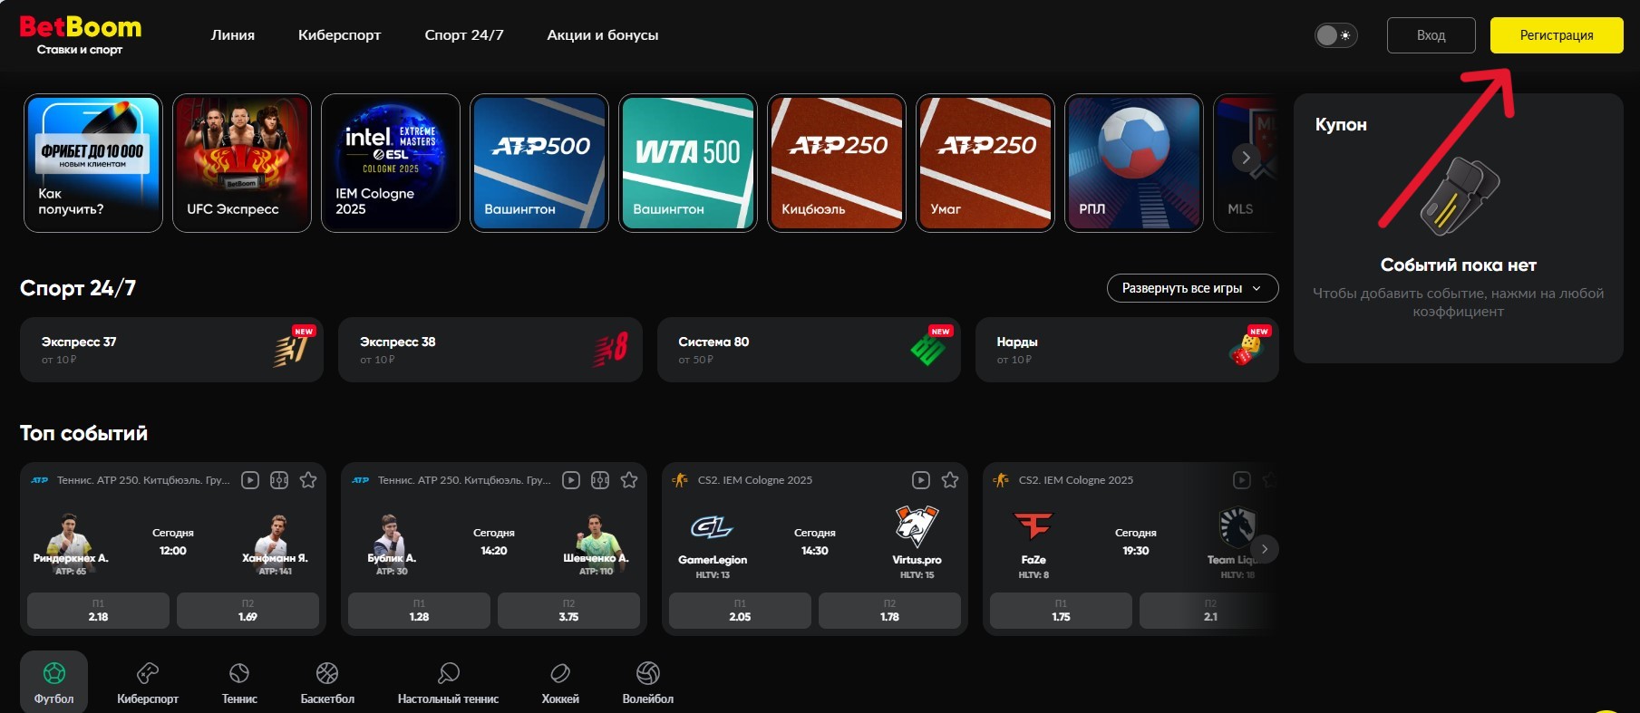Bet on П2 1.69 for Ханфманн
This screenshot has height=713, width=1640.
click(x=247, y=611)
